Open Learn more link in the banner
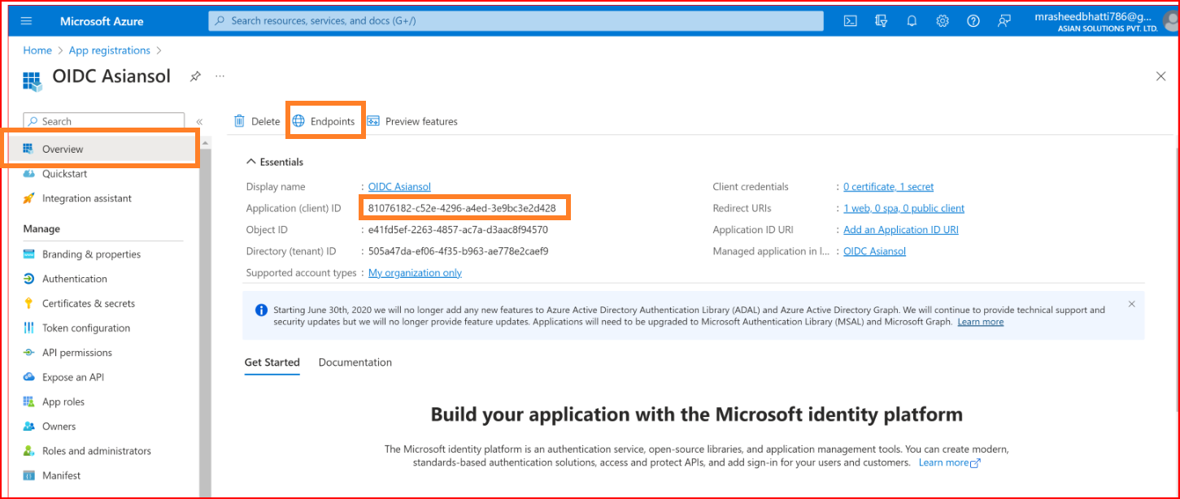1180x499 pixels. click(980, 322)
